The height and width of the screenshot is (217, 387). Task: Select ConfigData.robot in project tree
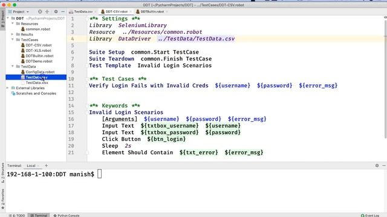(x=40, y=72)
